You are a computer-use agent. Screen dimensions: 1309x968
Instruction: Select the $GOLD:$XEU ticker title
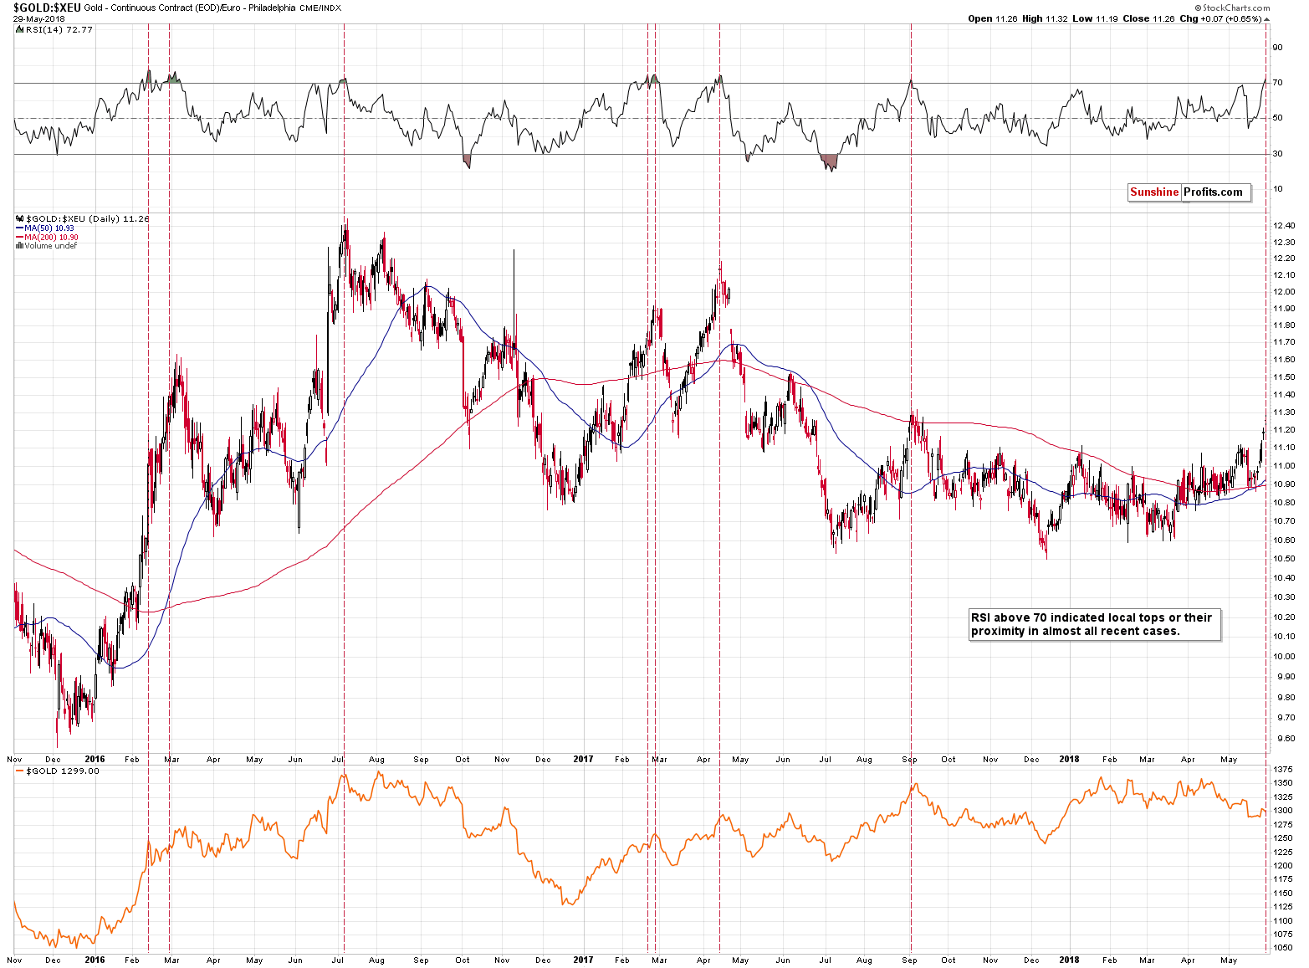pyautogui.click(x=46, y=8)
